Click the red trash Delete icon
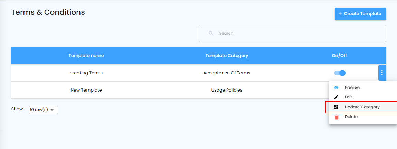Screen dimensions: 397x149 click(336, 117)
